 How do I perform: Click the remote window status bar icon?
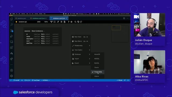[11, 80]
